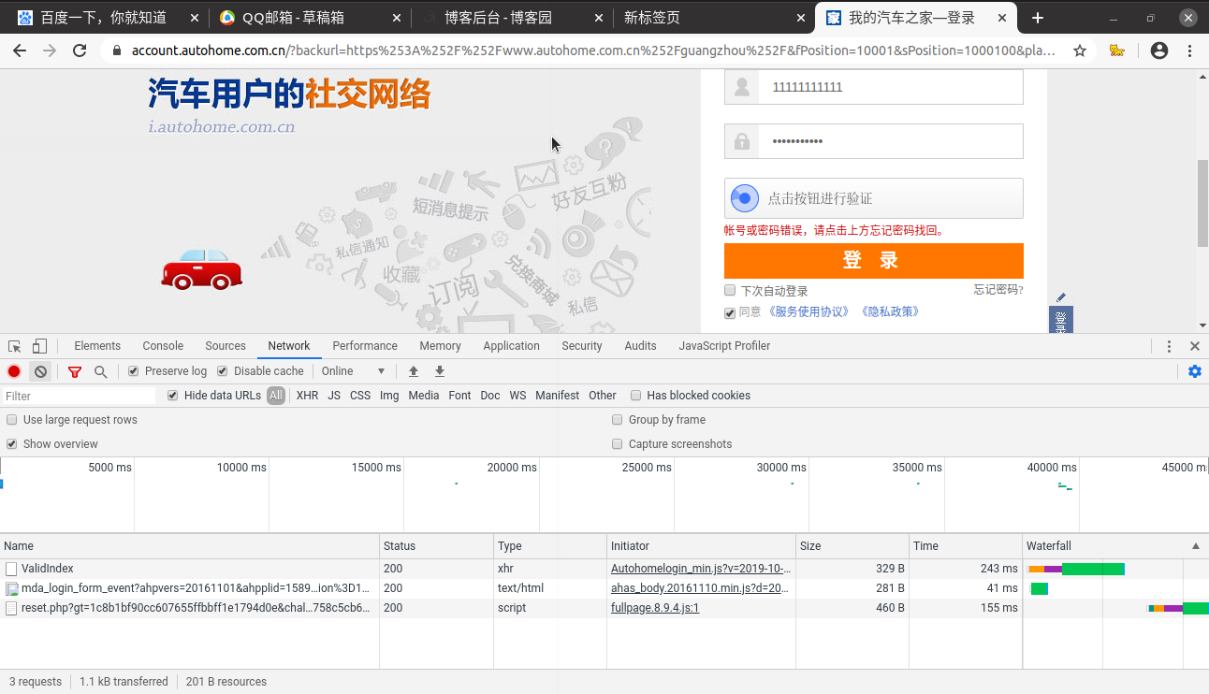This screenshot has height=694, width=1209.
Task: Click the 忘记密码? link
Action: pos(998,290)
